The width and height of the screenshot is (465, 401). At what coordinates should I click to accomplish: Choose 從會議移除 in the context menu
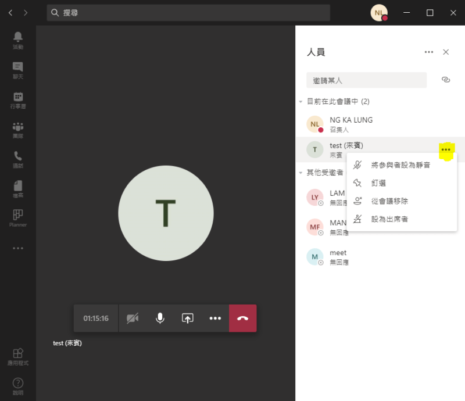tap(389, 201)
